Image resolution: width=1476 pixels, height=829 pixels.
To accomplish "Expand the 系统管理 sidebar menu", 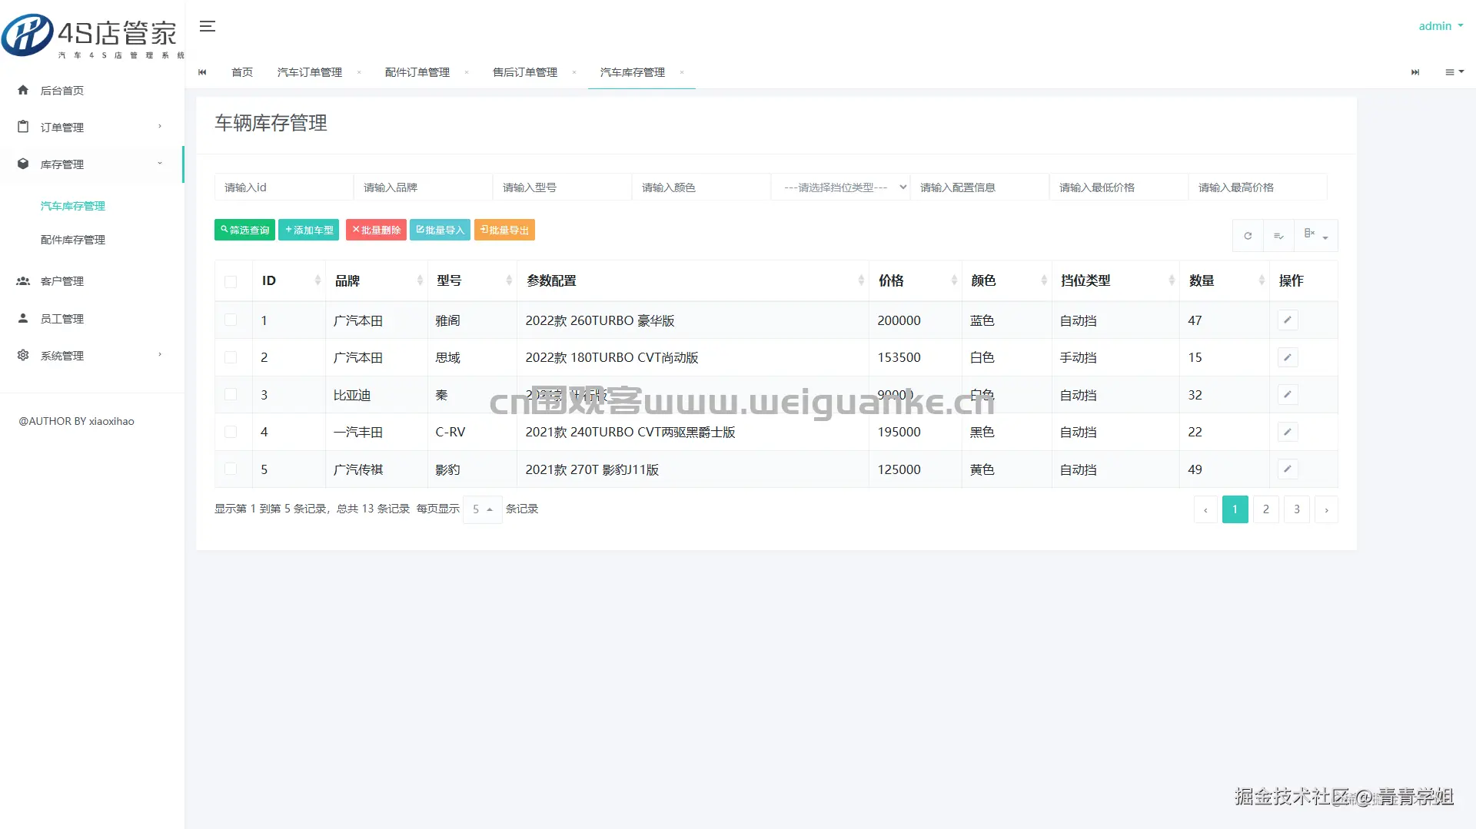I will [92, 355].
